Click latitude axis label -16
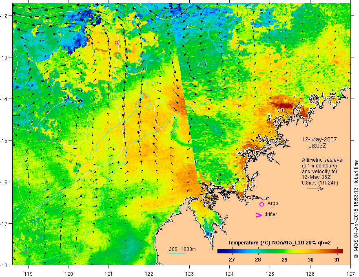The height and width of the screenshot is (277, 359). (x=5, y=182)
